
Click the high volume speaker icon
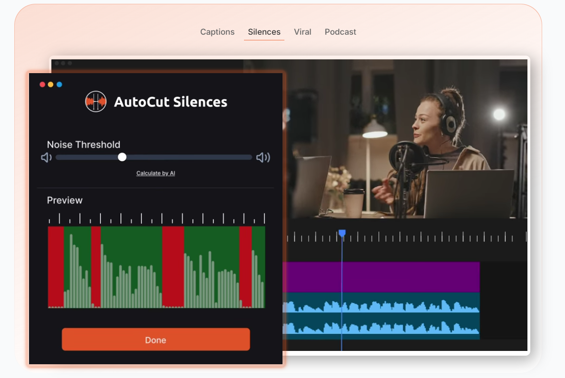click(x=263, y=157)
